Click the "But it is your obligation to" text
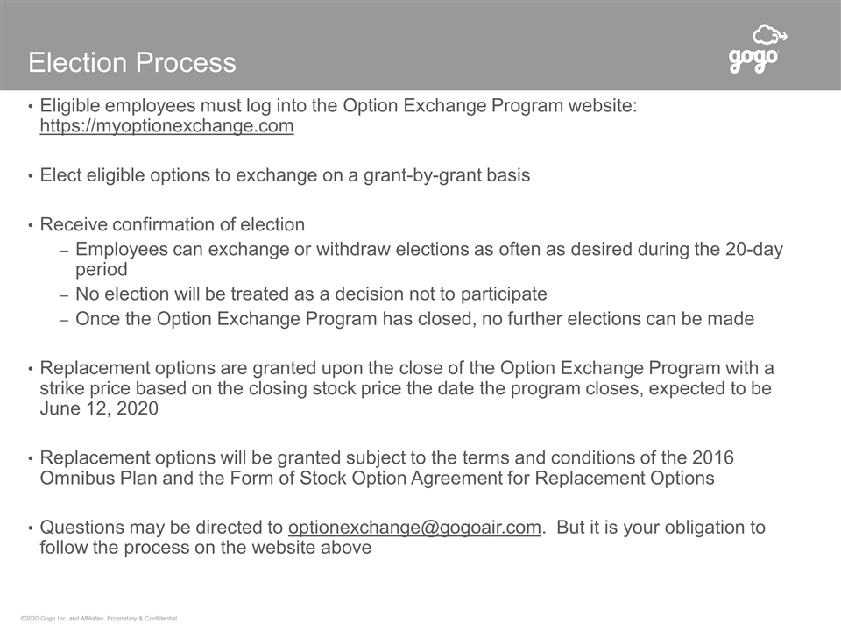 click(661, 528)
